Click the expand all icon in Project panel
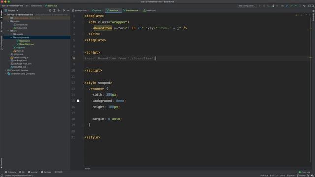This screenshot has height=177, width=315. tap(54, 10)
